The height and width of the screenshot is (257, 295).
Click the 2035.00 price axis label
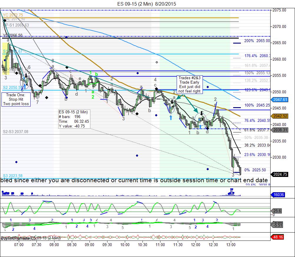click(279, 141)
